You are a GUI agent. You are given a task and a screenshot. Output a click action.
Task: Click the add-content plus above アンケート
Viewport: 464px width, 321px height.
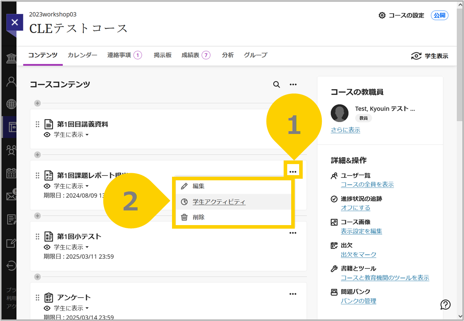[37, 277]
